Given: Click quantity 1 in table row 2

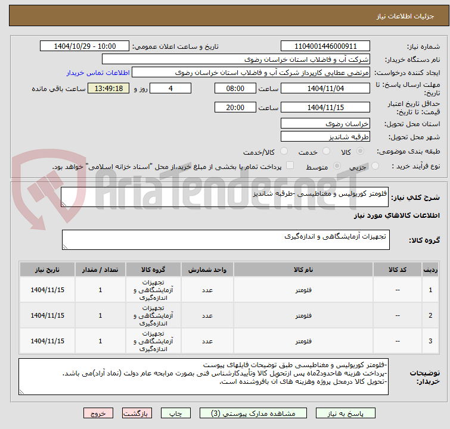Looking at the screenshot, I should 100,315.
